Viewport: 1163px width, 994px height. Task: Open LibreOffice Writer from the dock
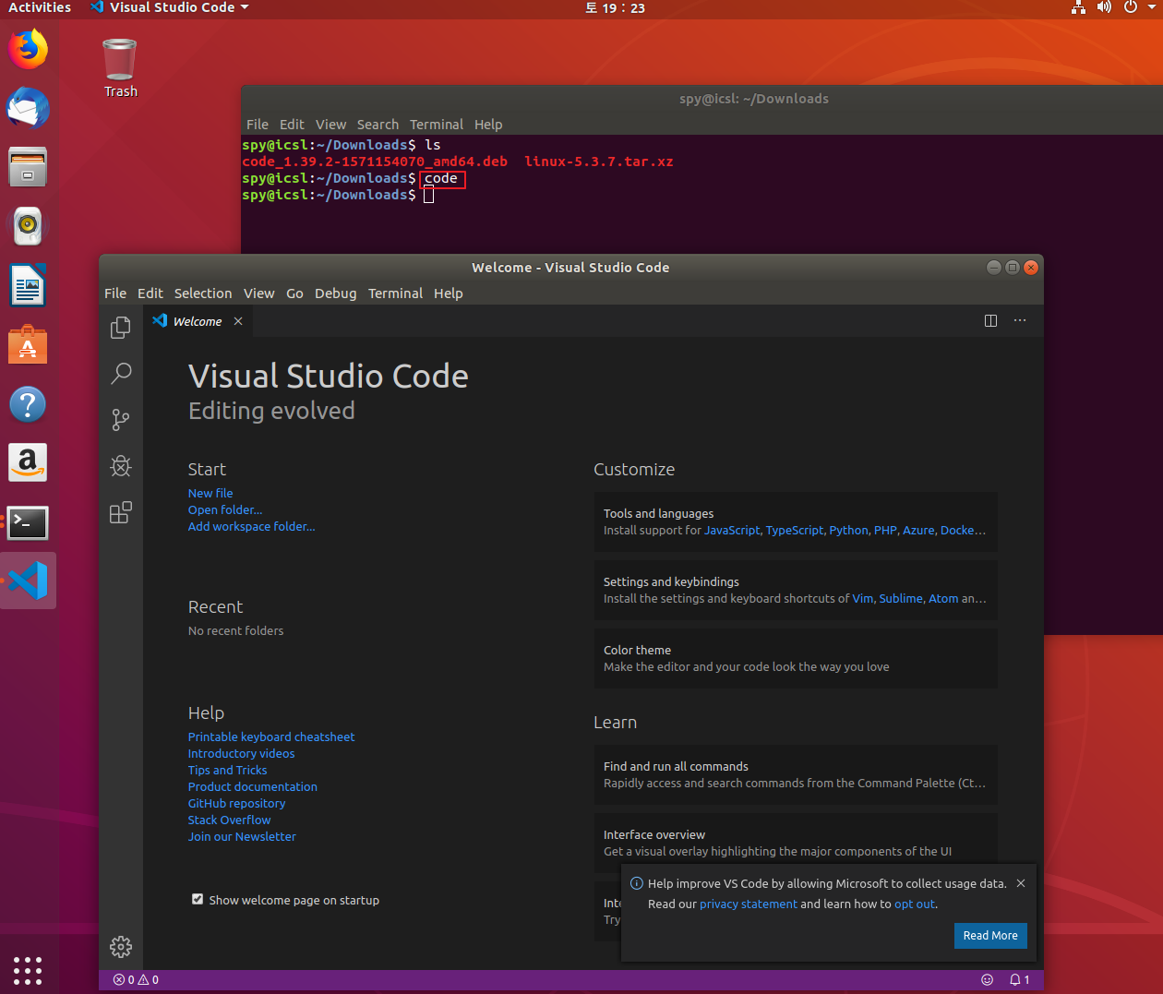[28, 285]
